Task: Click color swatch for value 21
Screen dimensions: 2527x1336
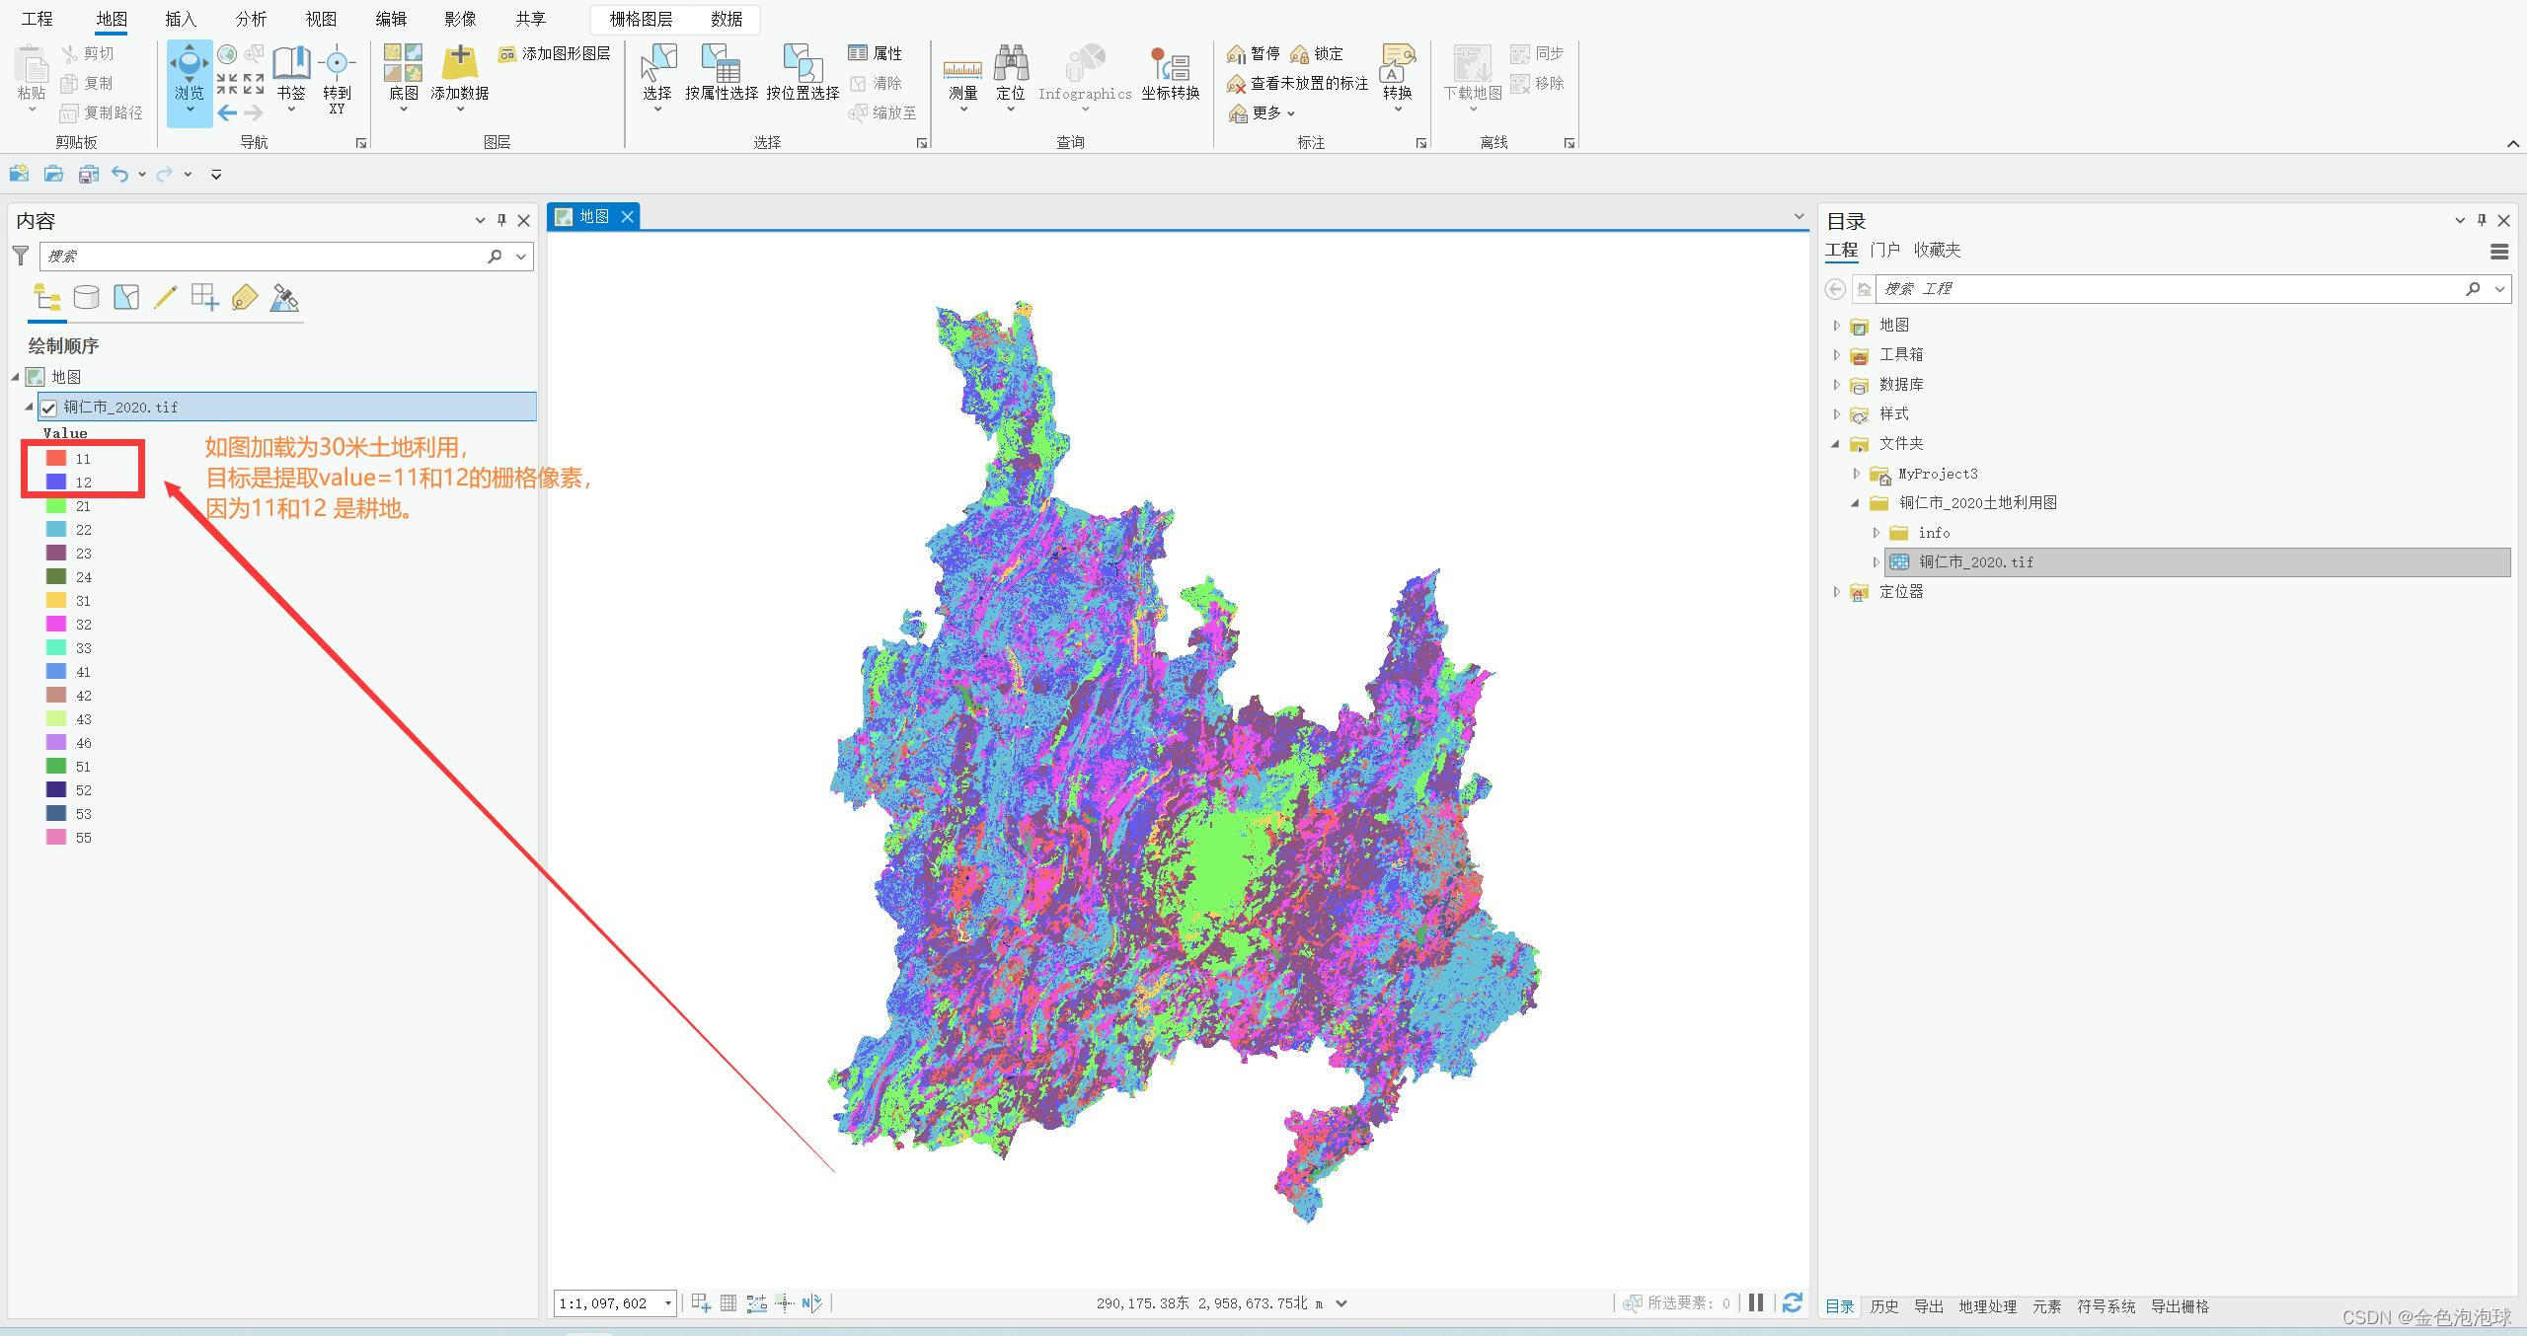Action: click(56, 505)
